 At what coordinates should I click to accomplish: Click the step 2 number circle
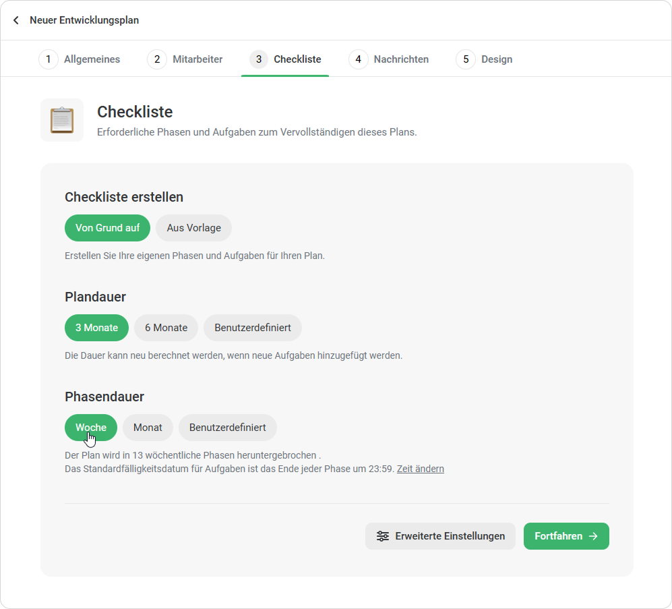coord(157,59)
